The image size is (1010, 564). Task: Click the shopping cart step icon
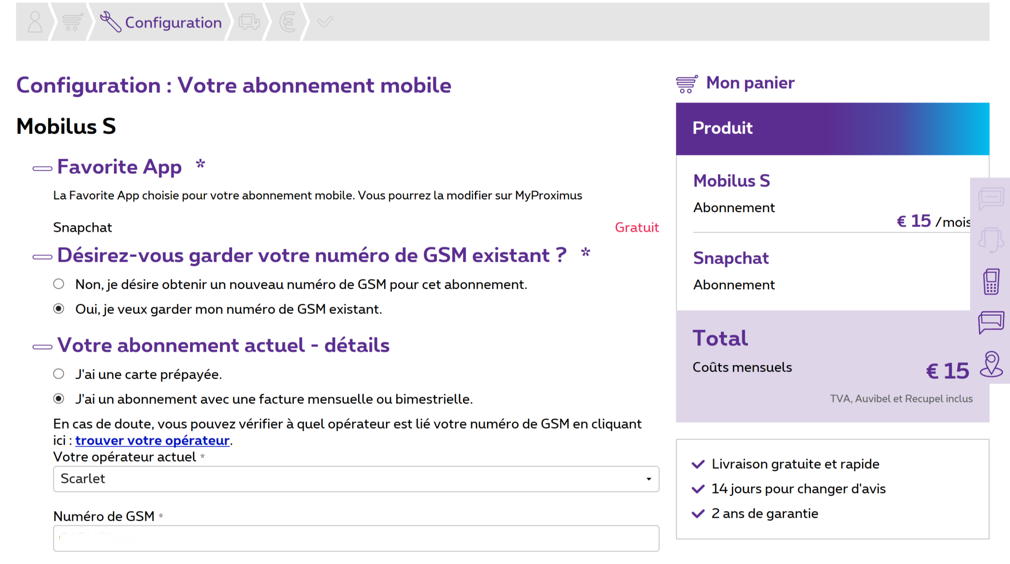coord(73,22)
